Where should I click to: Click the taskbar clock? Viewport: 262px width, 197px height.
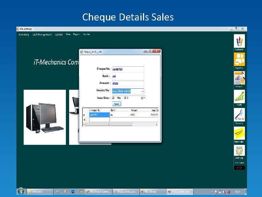click(237, 192)
